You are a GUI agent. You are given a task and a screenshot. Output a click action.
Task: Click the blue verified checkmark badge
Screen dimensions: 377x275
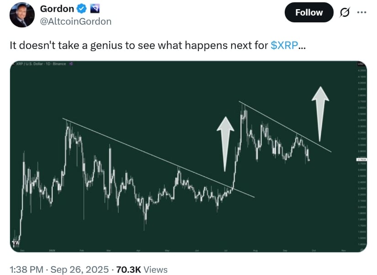pos(81,9)
